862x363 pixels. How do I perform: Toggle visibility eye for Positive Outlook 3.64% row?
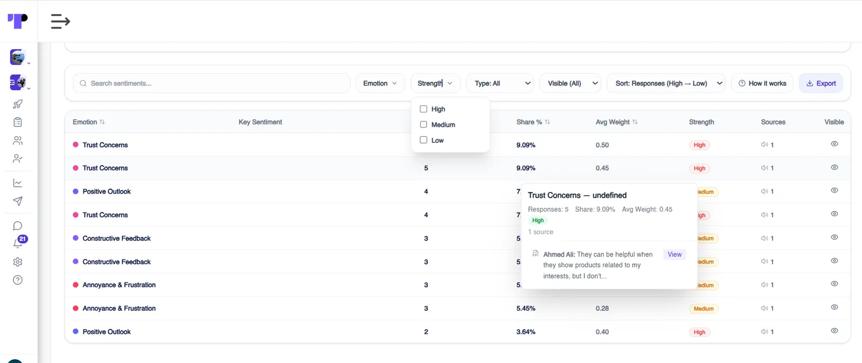coord(835,331)
